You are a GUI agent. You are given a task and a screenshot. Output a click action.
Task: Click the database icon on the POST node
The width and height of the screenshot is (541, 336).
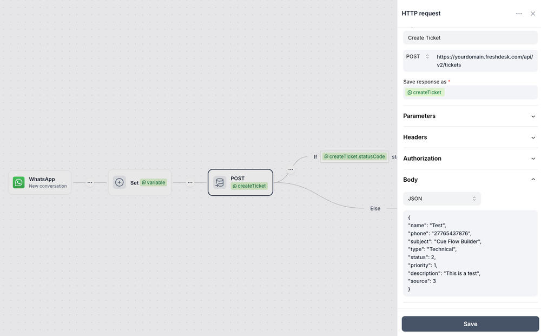click(x=220, y=182)
